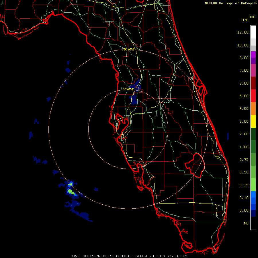Screen dimensions: 258x258
Task: Click the 10.00 legend value
Action: coord(243,45)
